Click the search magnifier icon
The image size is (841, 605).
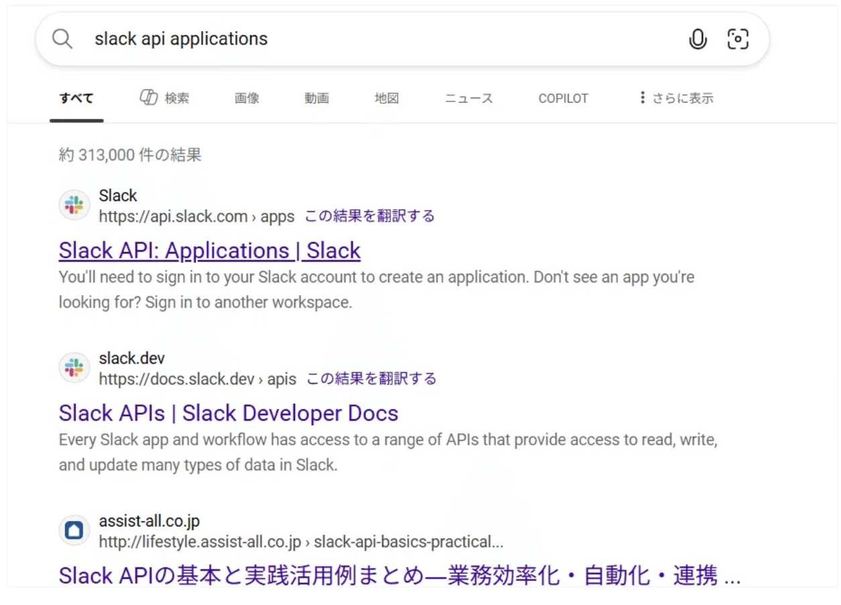pyautogui.click(x=62, y=39)
